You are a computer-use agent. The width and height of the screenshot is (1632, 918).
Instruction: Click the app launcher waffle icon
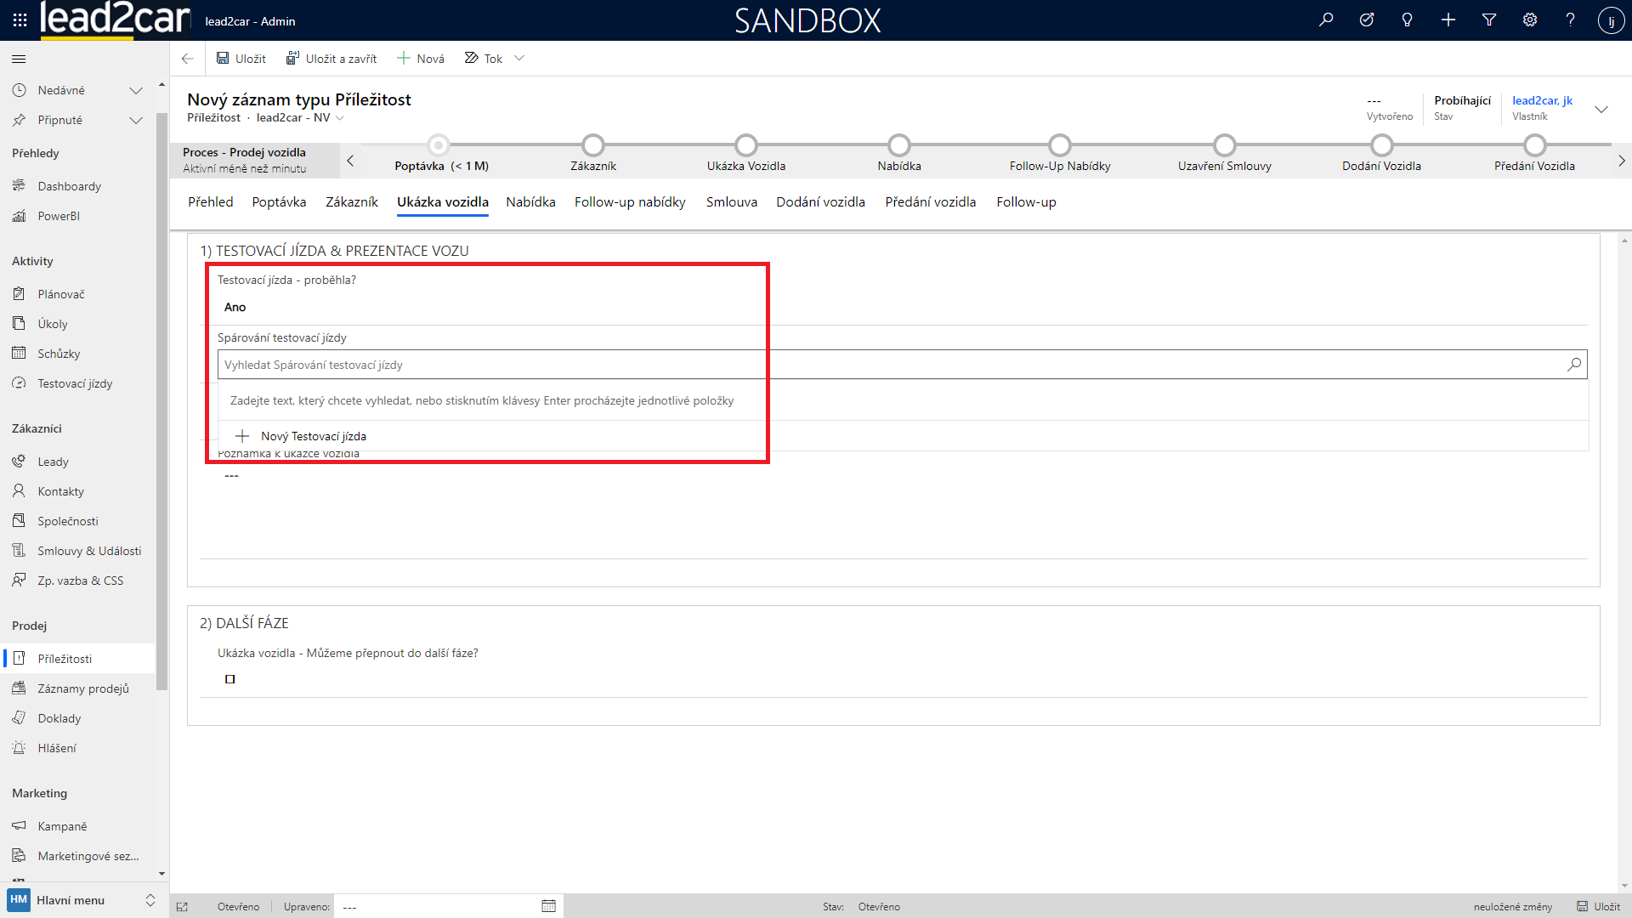(20, 20)
